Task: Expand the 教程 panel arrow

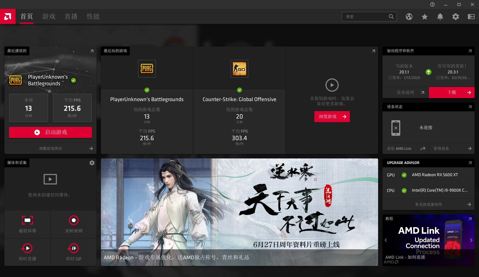Action: [470, 219]
